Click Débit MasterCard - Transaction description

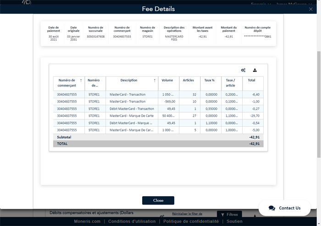point(132,109)
